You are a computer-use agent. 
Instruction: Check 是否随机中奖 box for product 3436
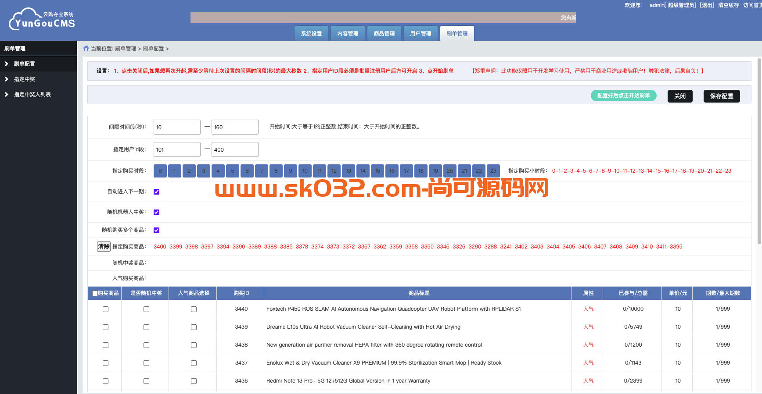146,381
